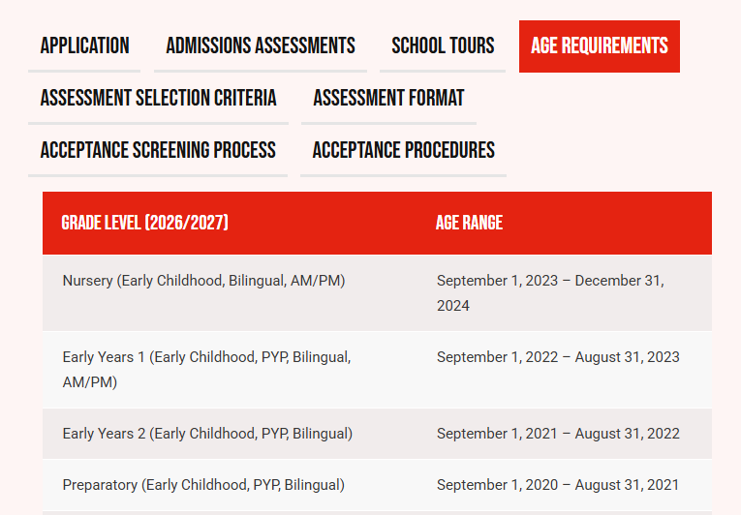Select the School Tours tab

(x=443, y=45)
